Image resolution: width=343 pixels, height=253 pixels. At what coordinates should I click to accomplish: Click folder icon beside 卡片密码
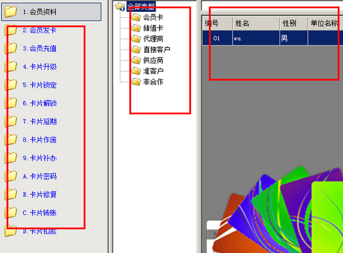[11, 176]
